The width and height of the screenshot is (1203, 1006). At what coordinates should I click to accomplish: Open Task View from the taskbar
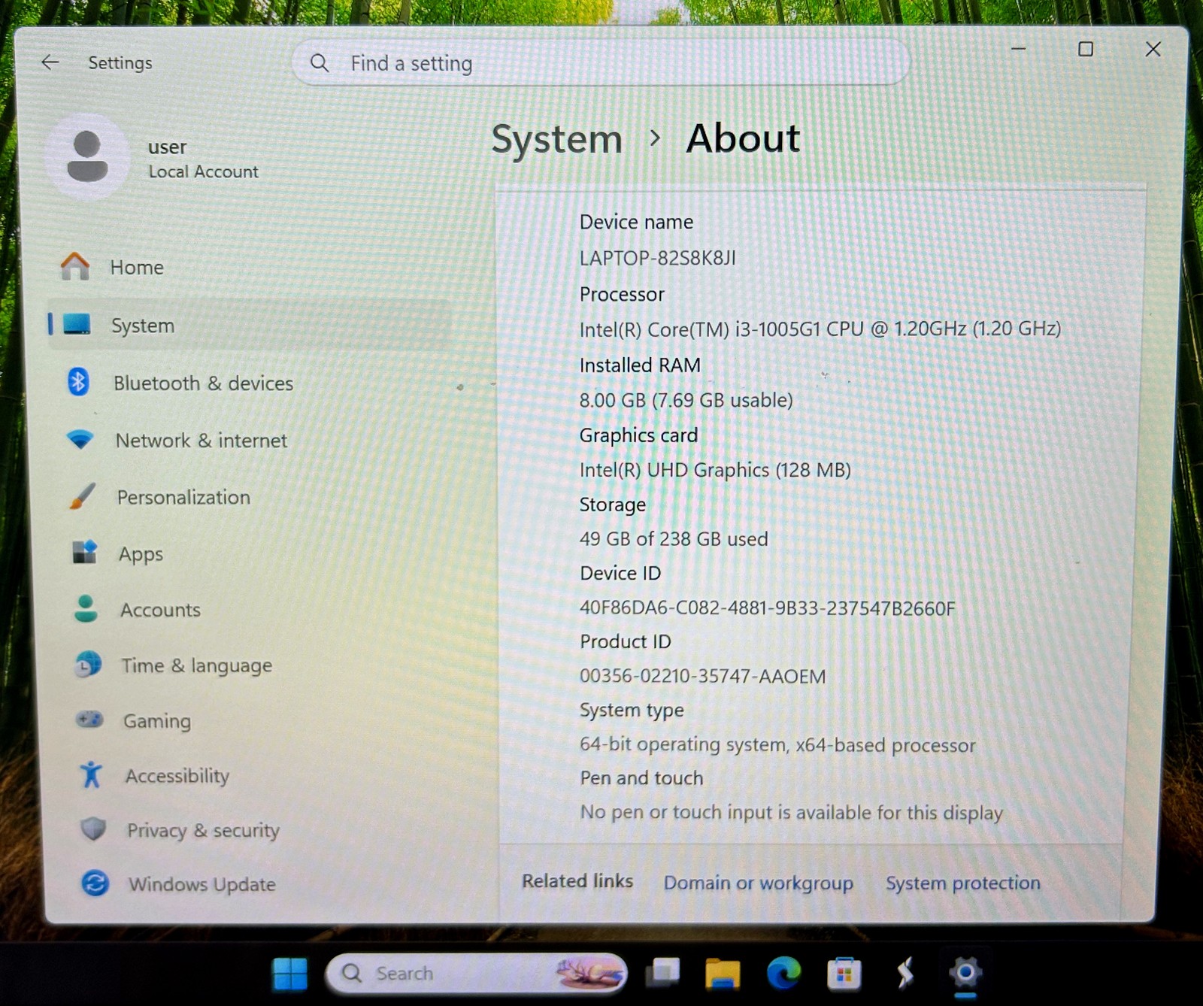(662, 973)
